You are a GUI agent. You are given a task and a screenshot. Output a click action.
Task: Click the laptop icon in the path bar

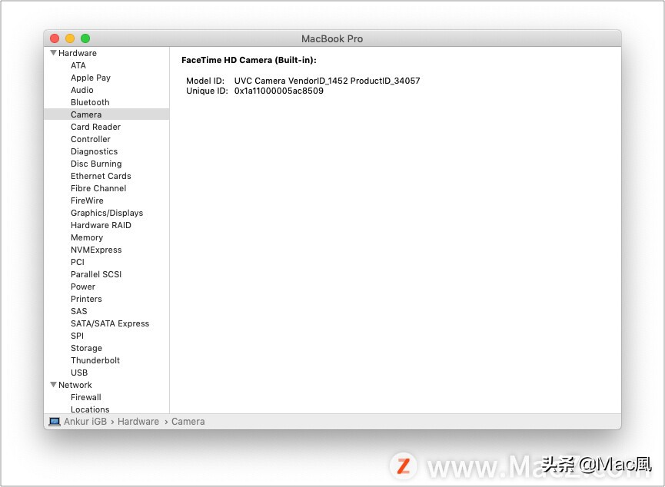coord(55,422)
